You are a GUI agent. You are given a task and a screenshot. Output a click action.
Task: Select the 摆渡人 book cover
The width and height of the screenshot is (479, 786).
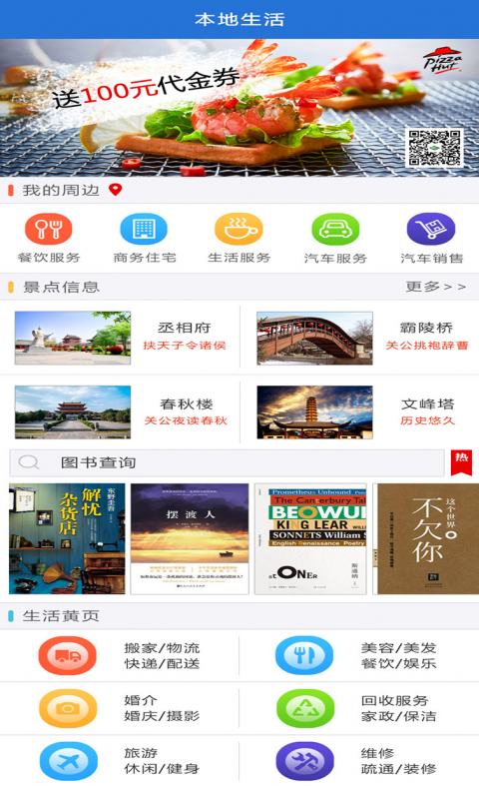(x=190, y=539)
